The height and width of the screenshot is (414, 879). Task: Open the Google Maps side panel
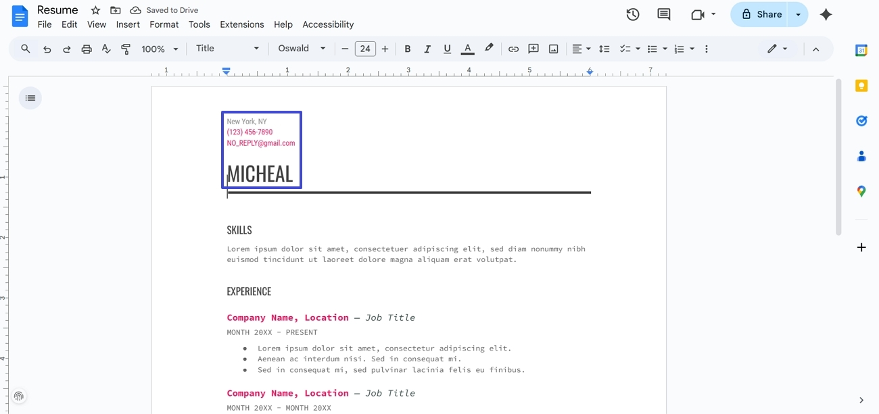[861, 191]
